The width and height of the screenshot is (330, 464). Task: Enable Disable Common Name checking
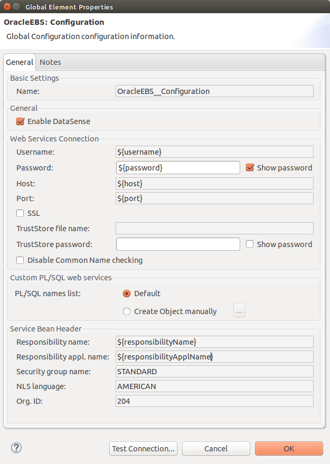20,260
